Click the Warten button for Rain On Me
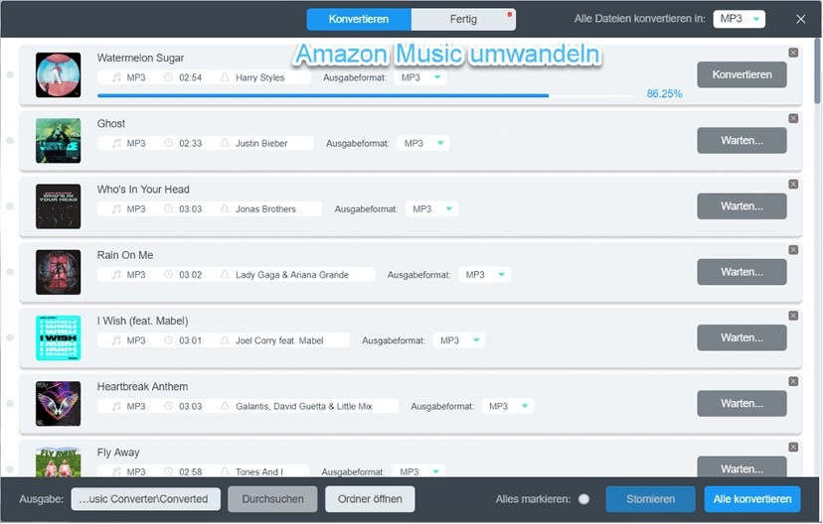823x524 pixels. pyautogui.click(x=741, y=272)
